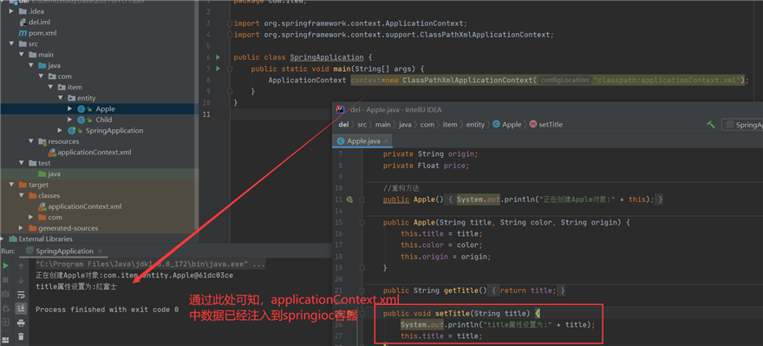The image size is (763, 346).
Task: Click the Exit run panel icon
Action: click(x=6, y=322)
